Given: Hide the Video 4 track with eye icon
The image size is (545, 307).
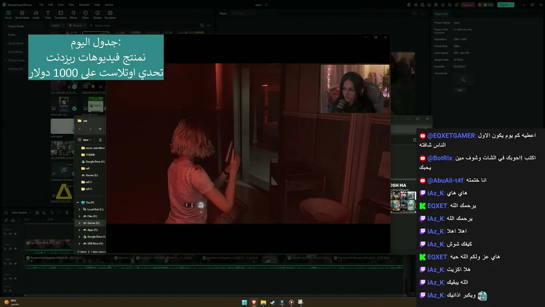Looking at the screenshot, I should point(15,234).
